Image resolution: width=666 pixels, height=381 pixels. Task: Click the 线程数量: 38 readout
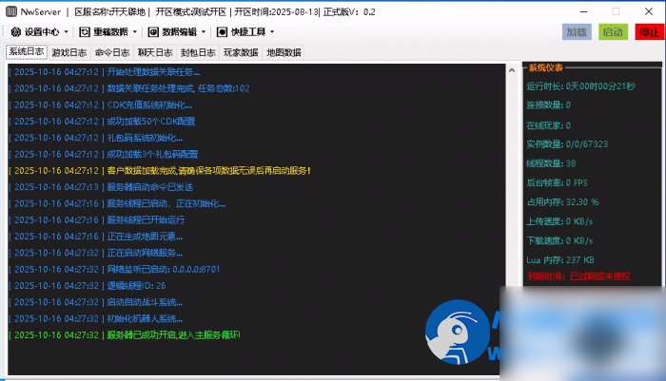[x=551, y=163]
